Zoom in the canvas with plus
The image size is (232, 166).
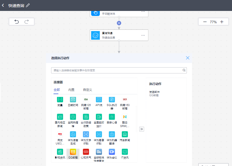pos(222,22)
